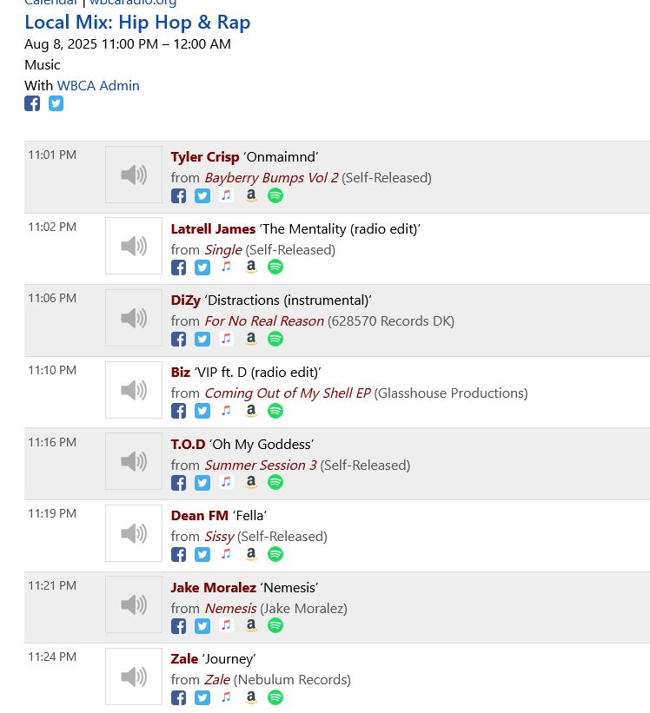The width and height of the screenshot is (650, 713).
Task: Share Biz 'VIP ft. D' on Twitter
Action: [x=202, y=411]
